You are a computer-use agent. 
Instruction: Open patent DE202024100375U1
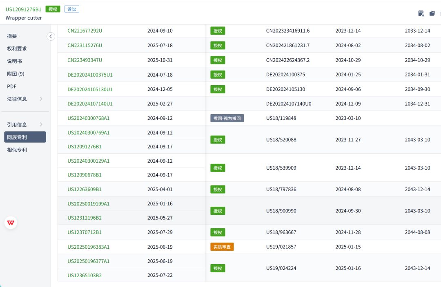pyautogui.click(x=90, y=75)
